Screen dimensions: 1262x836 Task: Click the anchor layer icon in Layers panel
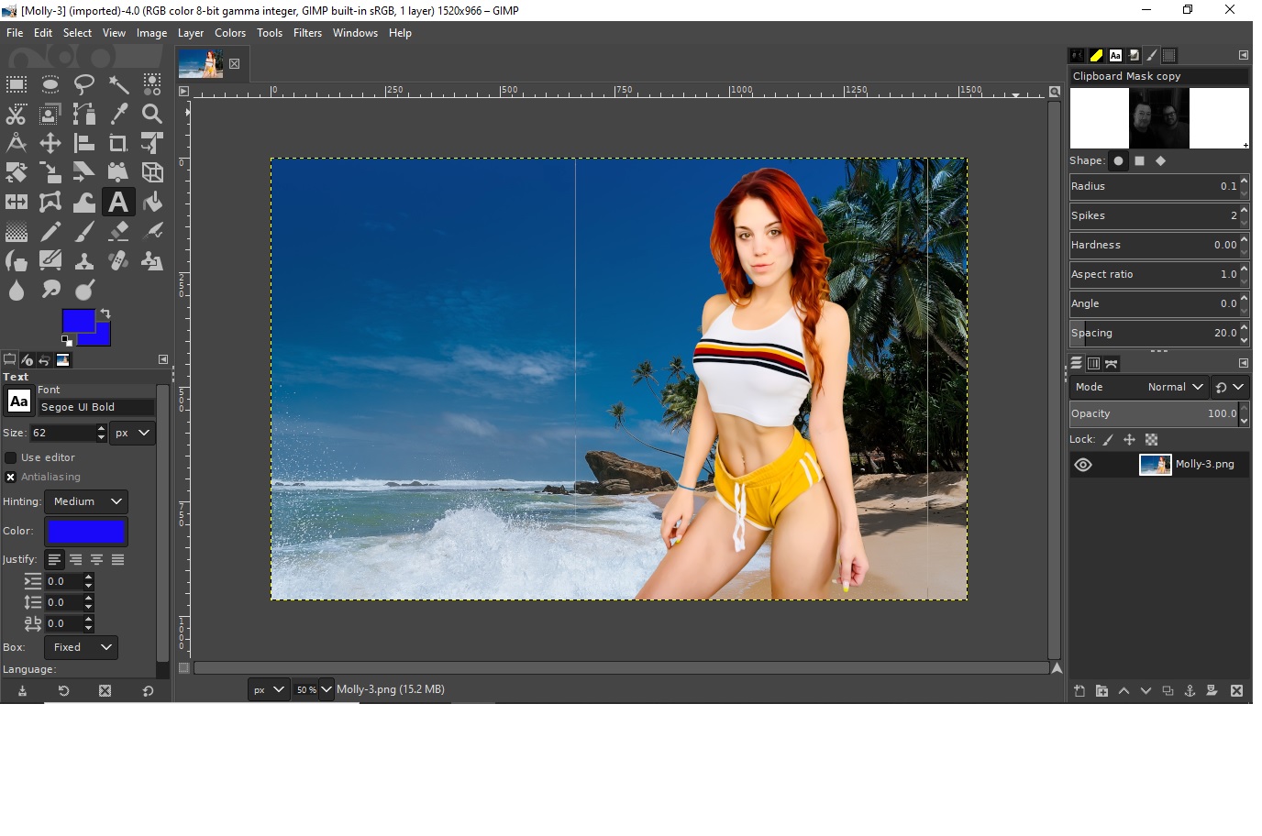(1190, 691)
